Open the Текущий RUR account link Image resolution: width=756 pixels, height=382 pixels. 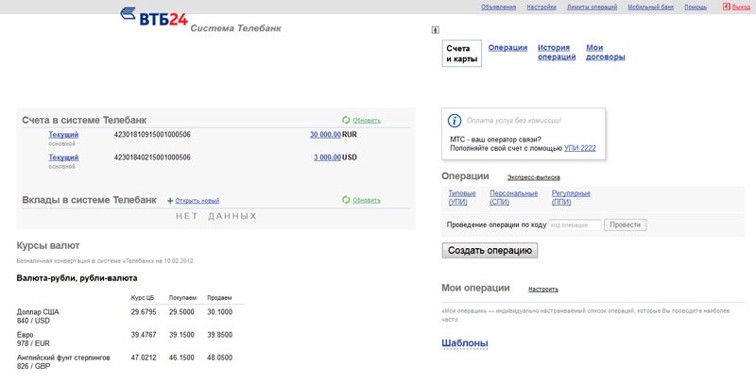tap(63, 135)
